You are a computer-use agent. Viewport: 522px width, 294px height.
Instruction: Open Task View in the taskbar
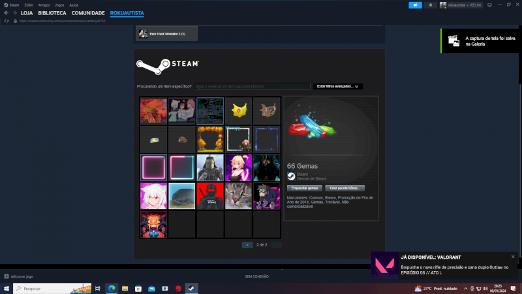97,288
